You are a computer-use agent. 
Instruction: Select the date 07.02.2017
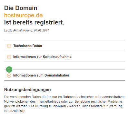[42, 30]
